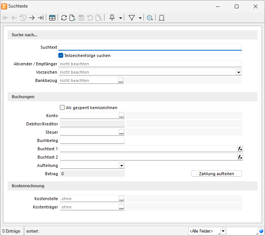Open Konto lookup ellipsis button

122,116
